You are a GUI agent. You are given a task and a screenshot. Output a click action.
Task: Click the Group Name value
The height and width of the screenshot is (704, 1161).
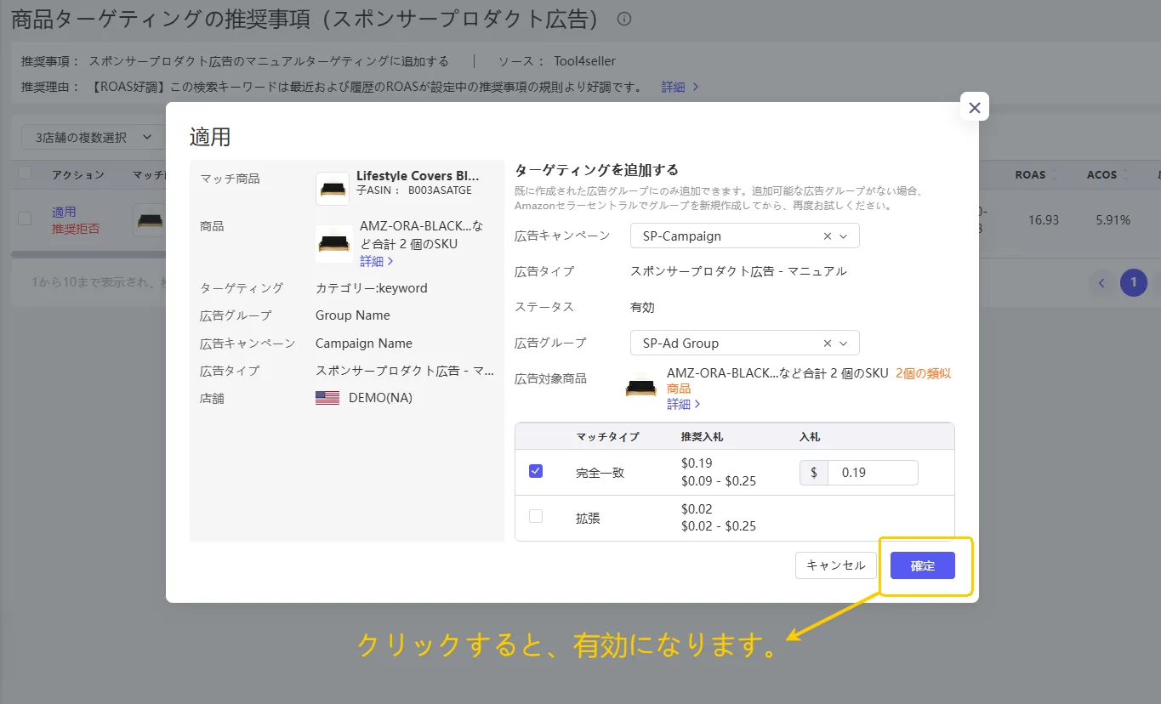tap(353, 315)
